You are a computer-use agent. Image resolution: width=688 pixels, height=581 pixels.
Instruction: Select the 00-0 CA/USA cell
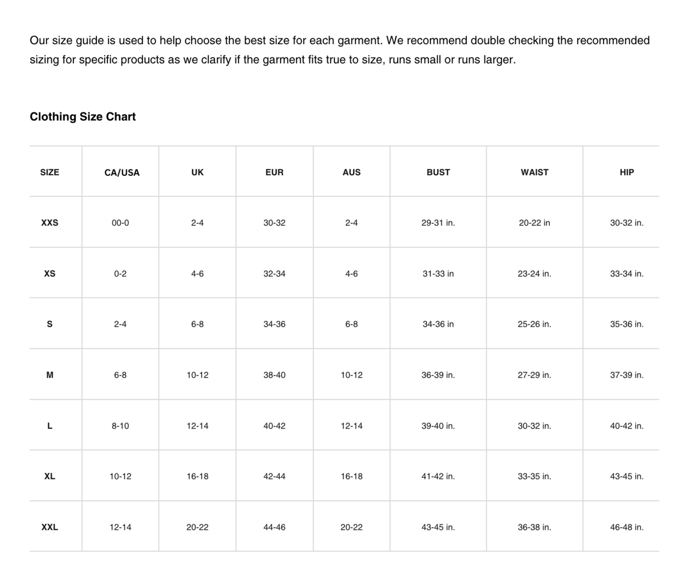(x=120, y=223)
